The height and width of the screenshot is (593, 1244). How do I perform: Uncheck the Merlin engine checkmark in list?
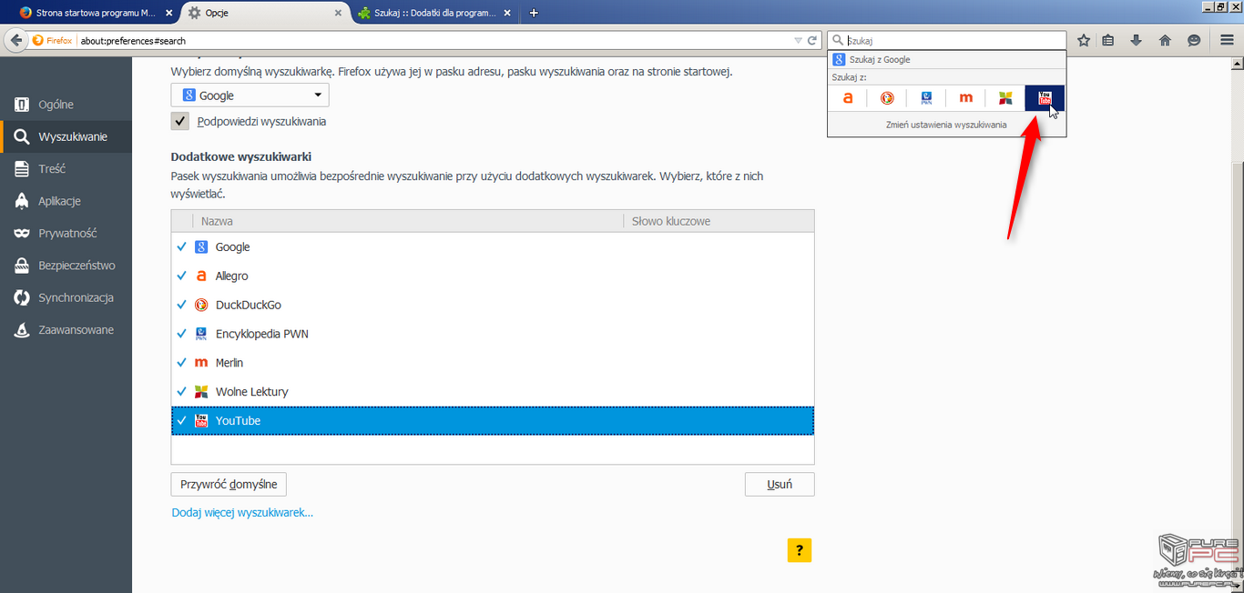(182, 363)
